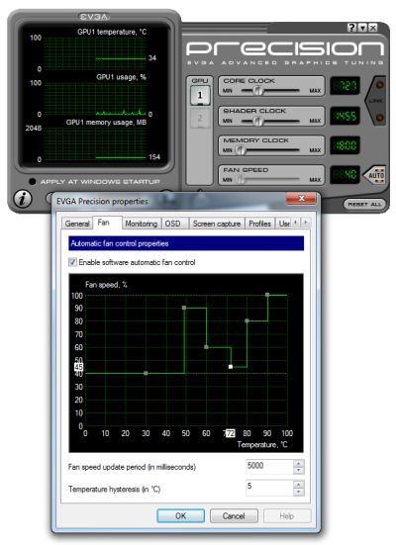
Task: Click fan curve node at 50°C, 90%
Action: pos(184,308)
